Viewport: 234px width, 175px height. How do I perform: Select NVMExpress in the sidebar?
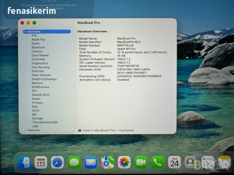41,87
